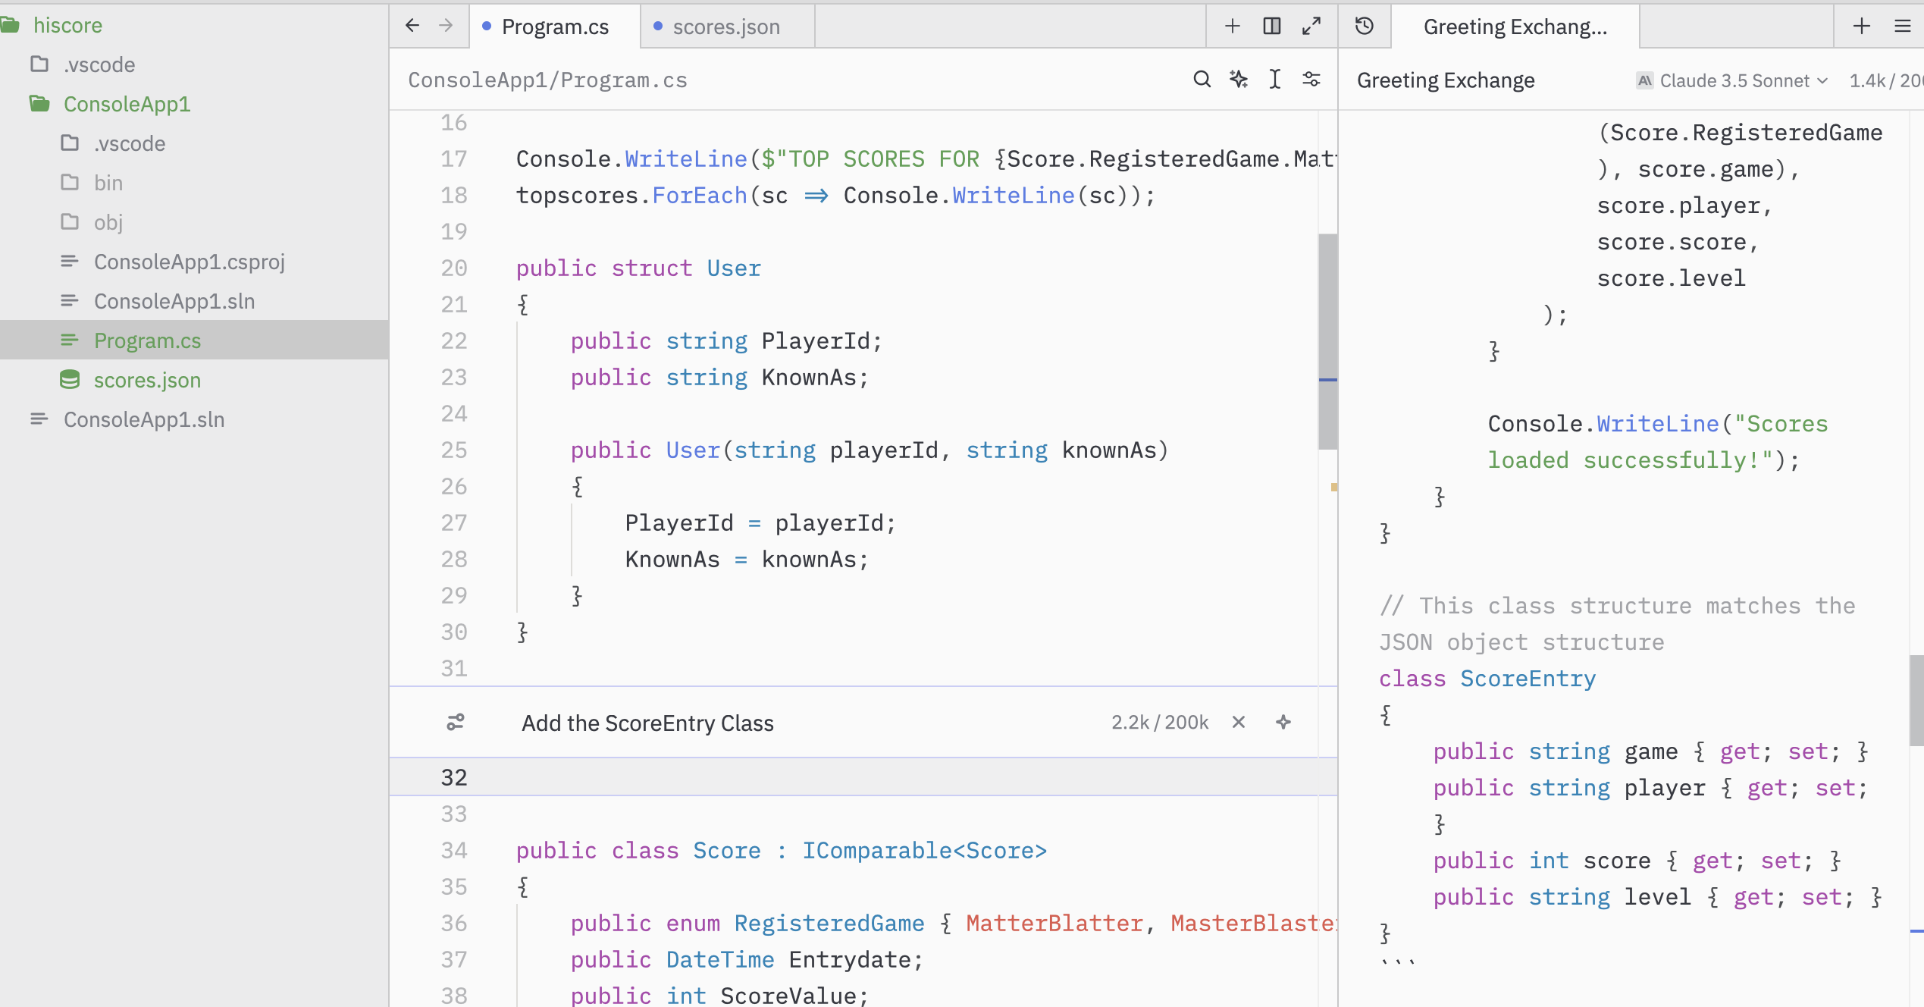This screenshot has width=1924, height=1007.
Task: Create new assistant context with plus icon
Action: coord(1862,26)
